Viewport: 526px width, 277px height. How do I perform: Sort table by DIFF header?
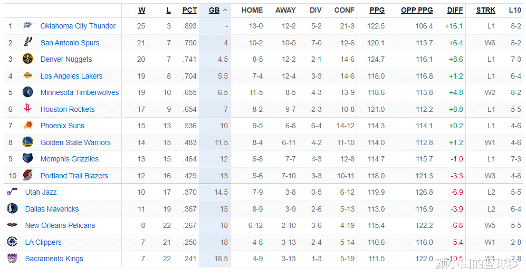455,10
